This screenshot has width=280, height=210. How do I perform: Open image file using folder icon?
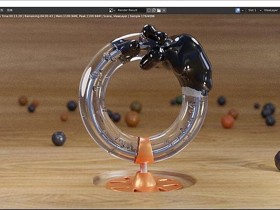click(x=159, y=10)
